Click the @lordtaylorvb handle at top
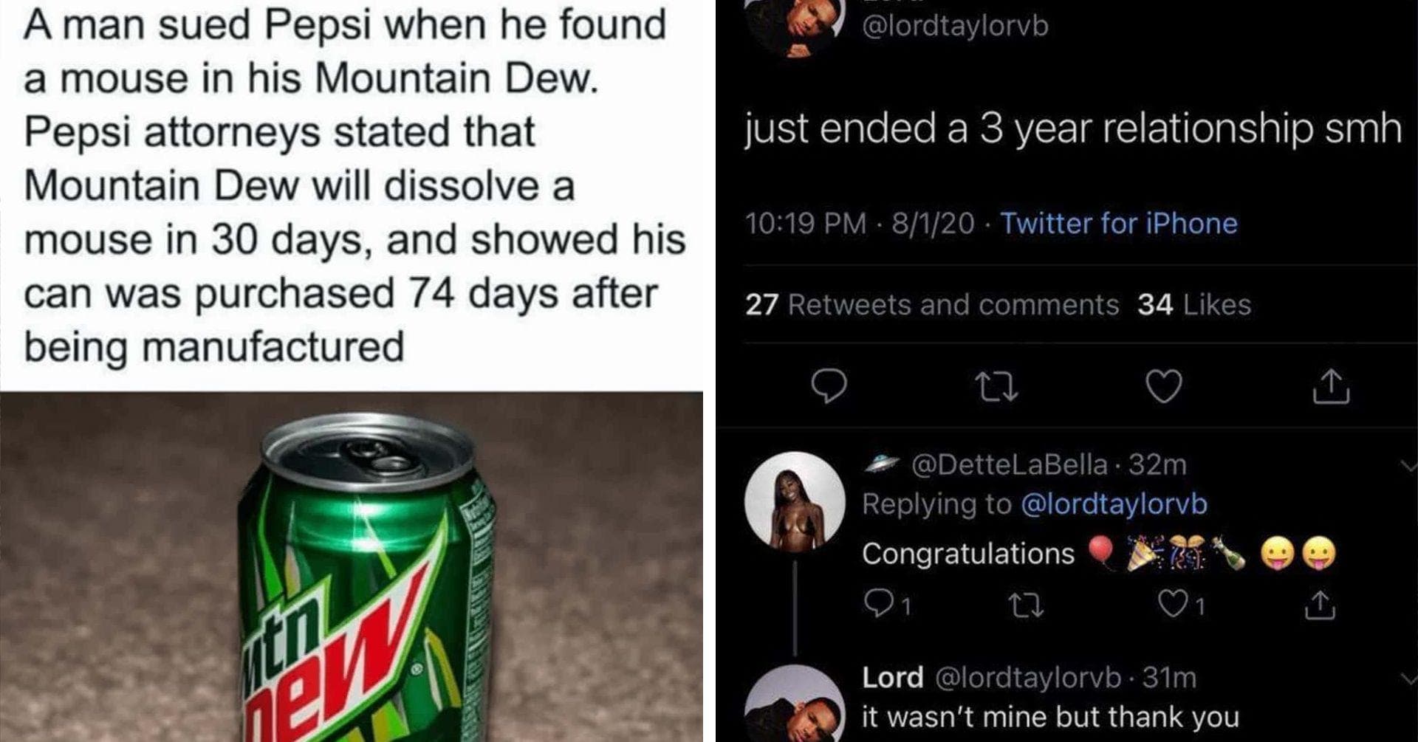The height and width of the screenshot is (742, 1418). (x=955, y=26)
